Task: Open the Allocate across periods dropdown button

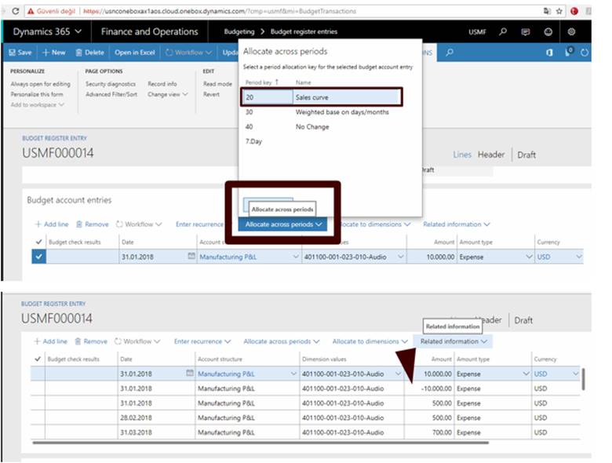Action: point(283,224)
